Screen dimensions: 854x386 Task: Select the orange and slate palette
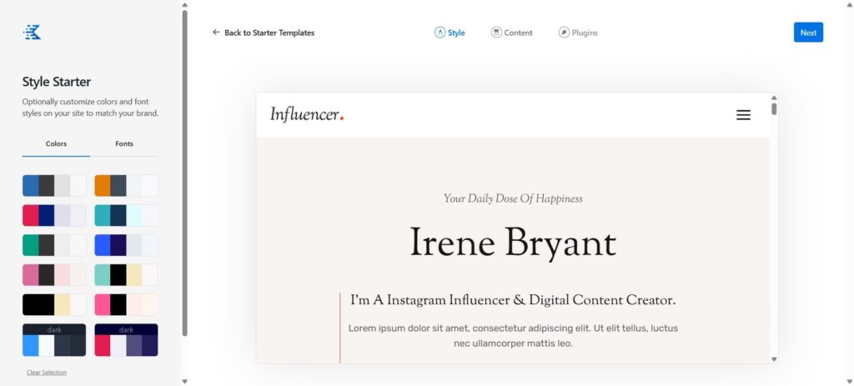pos(127,186)
